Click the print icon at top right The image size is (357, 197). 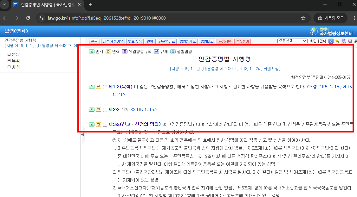point(356,41)
